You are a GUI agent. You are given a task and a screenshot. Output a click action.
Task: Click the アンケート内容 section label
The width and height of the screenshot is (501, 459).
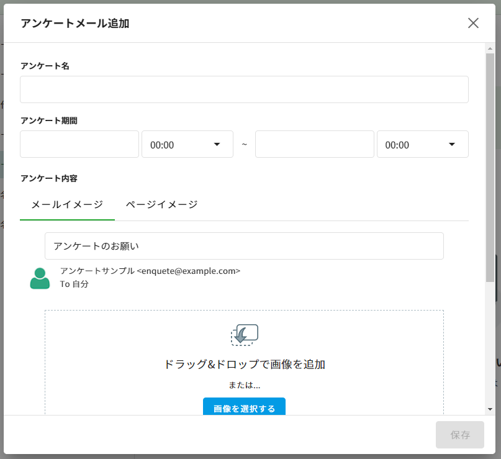pyautogui.click(x=49, y=178)
